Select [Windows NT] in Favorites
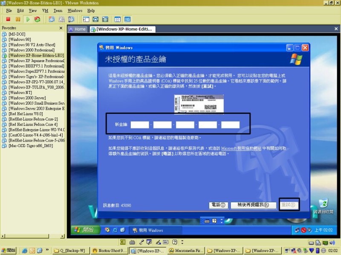 point(20,93)
